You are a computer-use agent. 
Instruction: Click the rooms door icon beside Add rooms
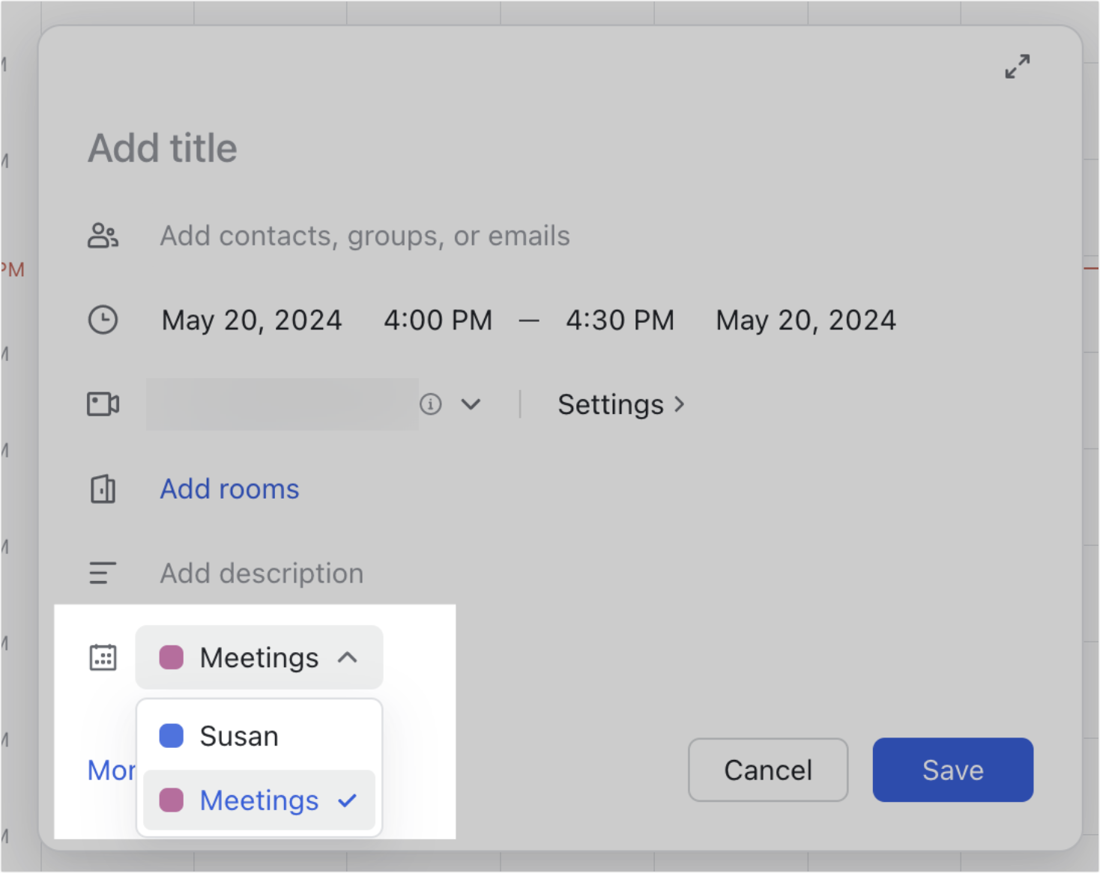(103, 489)
